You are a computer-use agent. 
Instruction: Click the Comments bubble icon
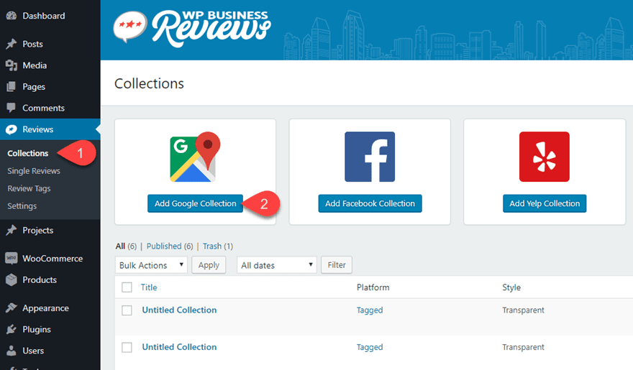(12, 108)
